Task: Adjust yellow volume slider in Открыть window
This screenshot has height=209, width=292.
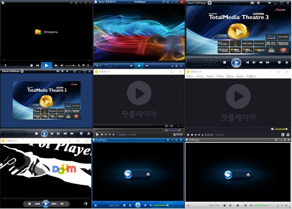Action: pyautogui.click(x=70, y=65)
